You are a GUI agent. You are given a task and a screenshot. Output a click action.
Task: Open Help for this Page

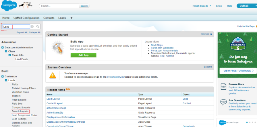point(246,26)
